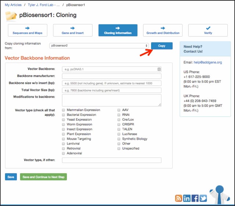Open the Facebook social icon
Image resolution: width=235 pixels, height=206 pixels.
click(195, 198)
